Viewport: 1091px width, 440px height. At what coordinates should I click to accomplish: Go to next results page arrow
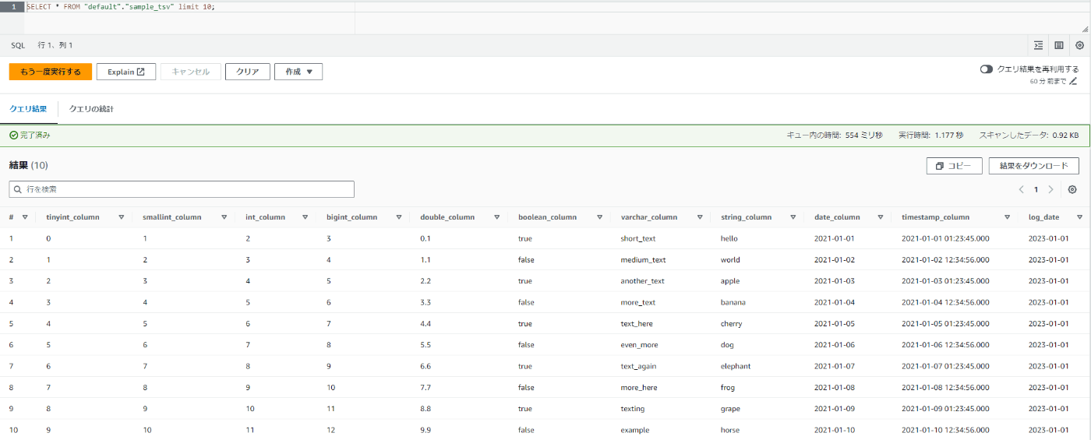click(1050, 189)
